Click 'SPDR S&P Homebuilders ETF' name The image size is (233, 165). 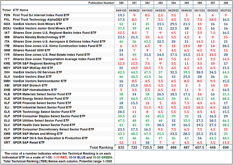pyautogui.click(x=35, y=90)
